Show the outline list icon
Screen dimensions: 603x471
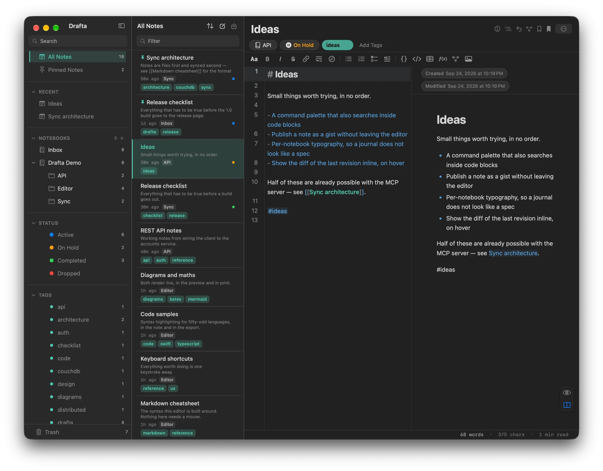tap(508, 29)
